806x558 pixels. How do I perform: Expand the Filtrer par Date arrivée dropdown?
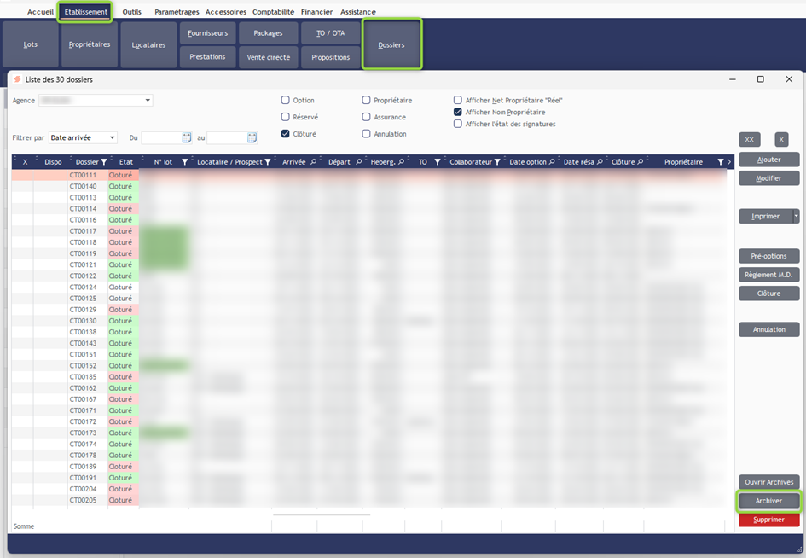click(x=113, y=137)
